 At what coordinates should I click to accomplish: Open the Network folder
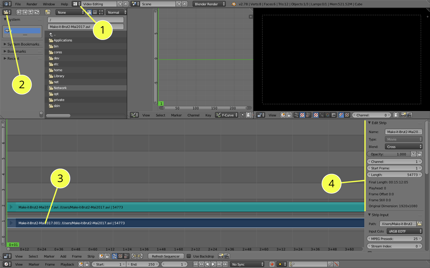[87, 88]
